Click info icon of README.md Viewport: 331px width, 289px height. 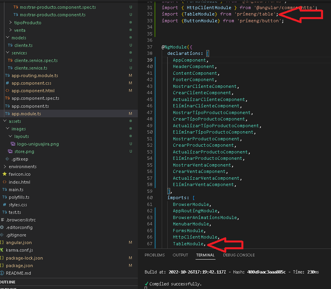pos(2,273)
